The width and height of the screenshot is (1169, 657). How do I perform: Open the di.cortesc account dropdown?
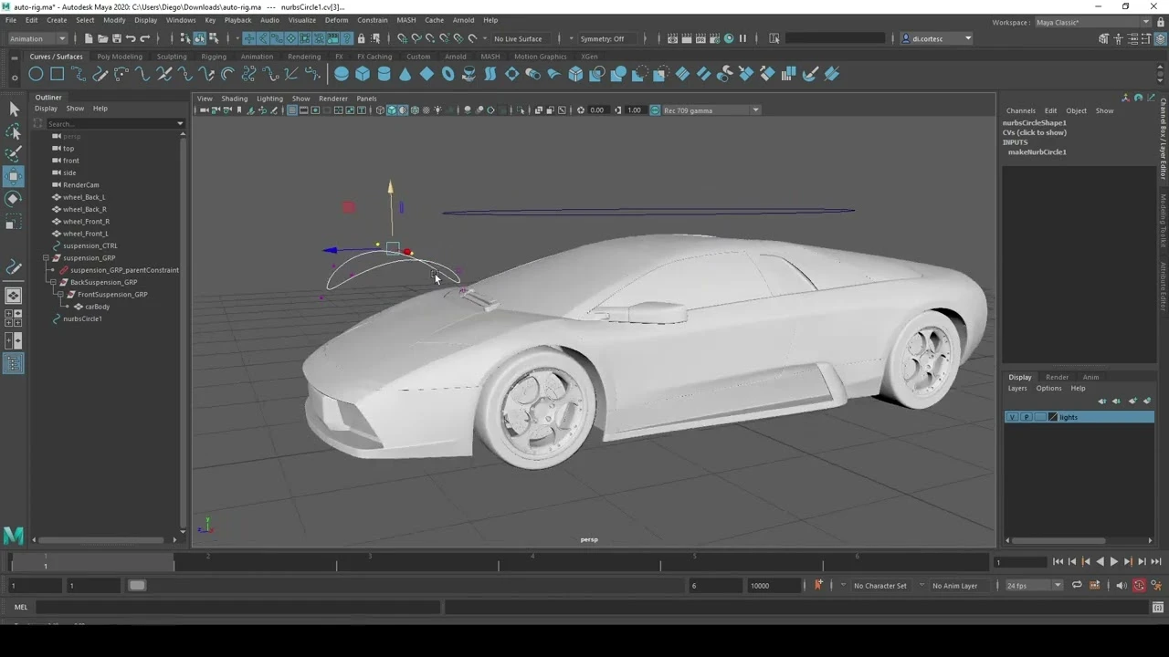(x=936, y=38)
